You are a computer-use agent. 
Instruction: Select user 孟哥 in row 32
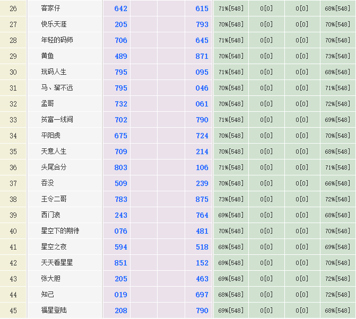(x=48, y=104)
